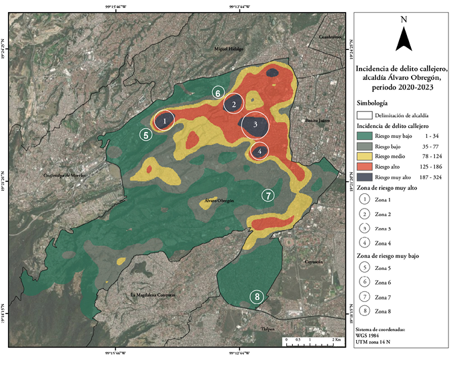Click the Zona 2 legend circle icon

point(364,214)
